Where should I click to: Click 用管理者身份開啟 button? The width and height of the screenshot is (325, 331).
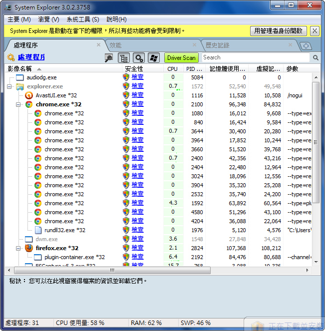[279, 30]
